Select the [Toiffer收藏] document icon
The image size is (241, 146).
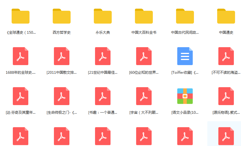pos(185,56)
